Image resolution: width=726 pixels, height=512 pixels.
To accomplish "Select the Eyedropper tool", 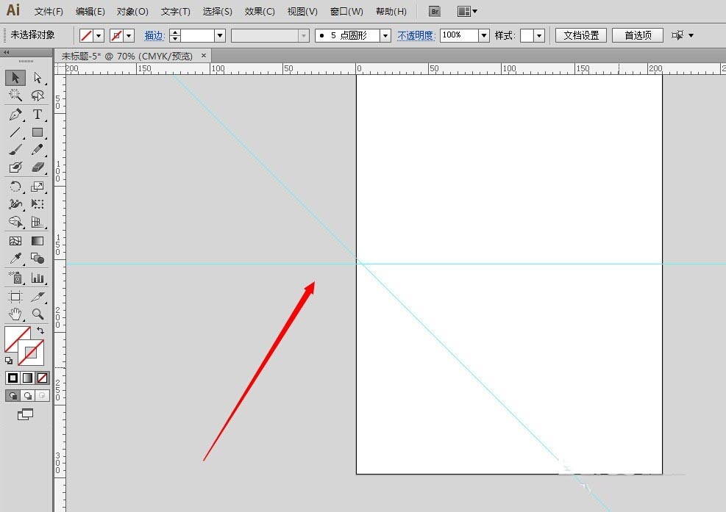I will point(15,259).
